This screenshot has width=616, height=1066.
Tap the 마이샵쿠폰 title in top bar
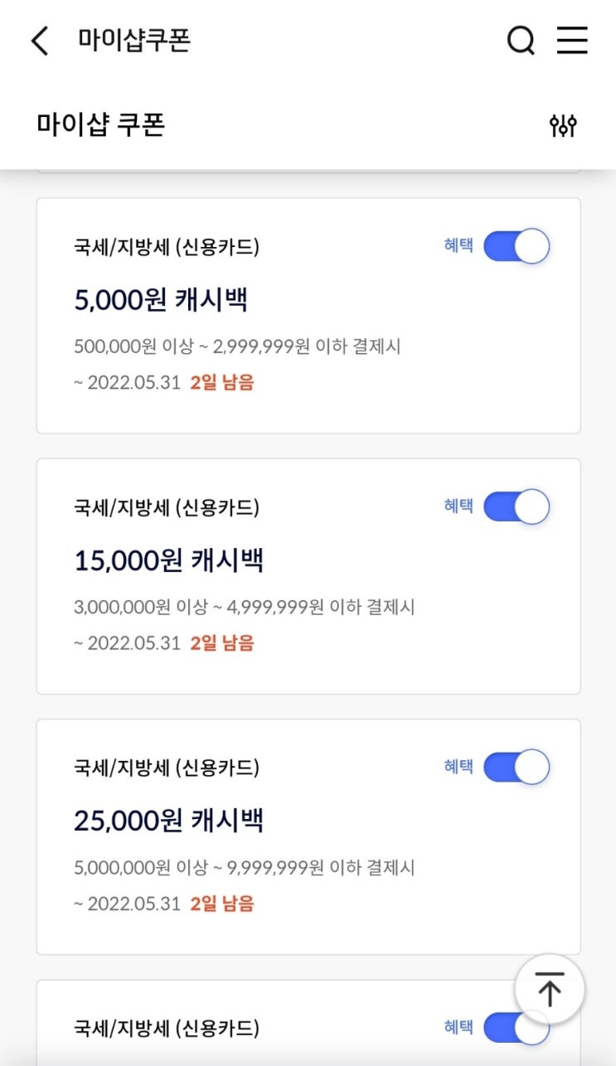(x=134, y=40)
